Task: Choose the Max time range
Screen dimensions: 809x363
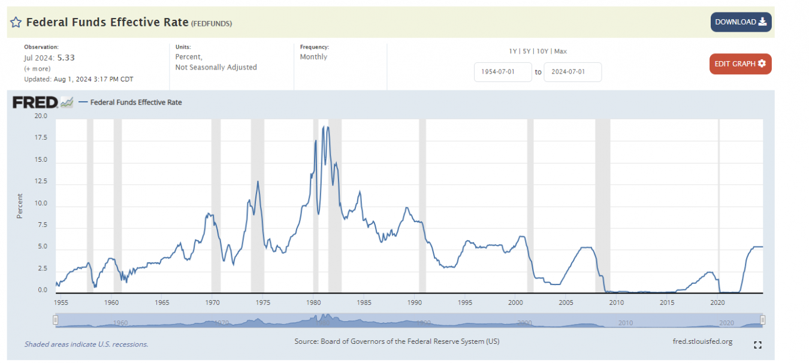Action: point(560,52)
